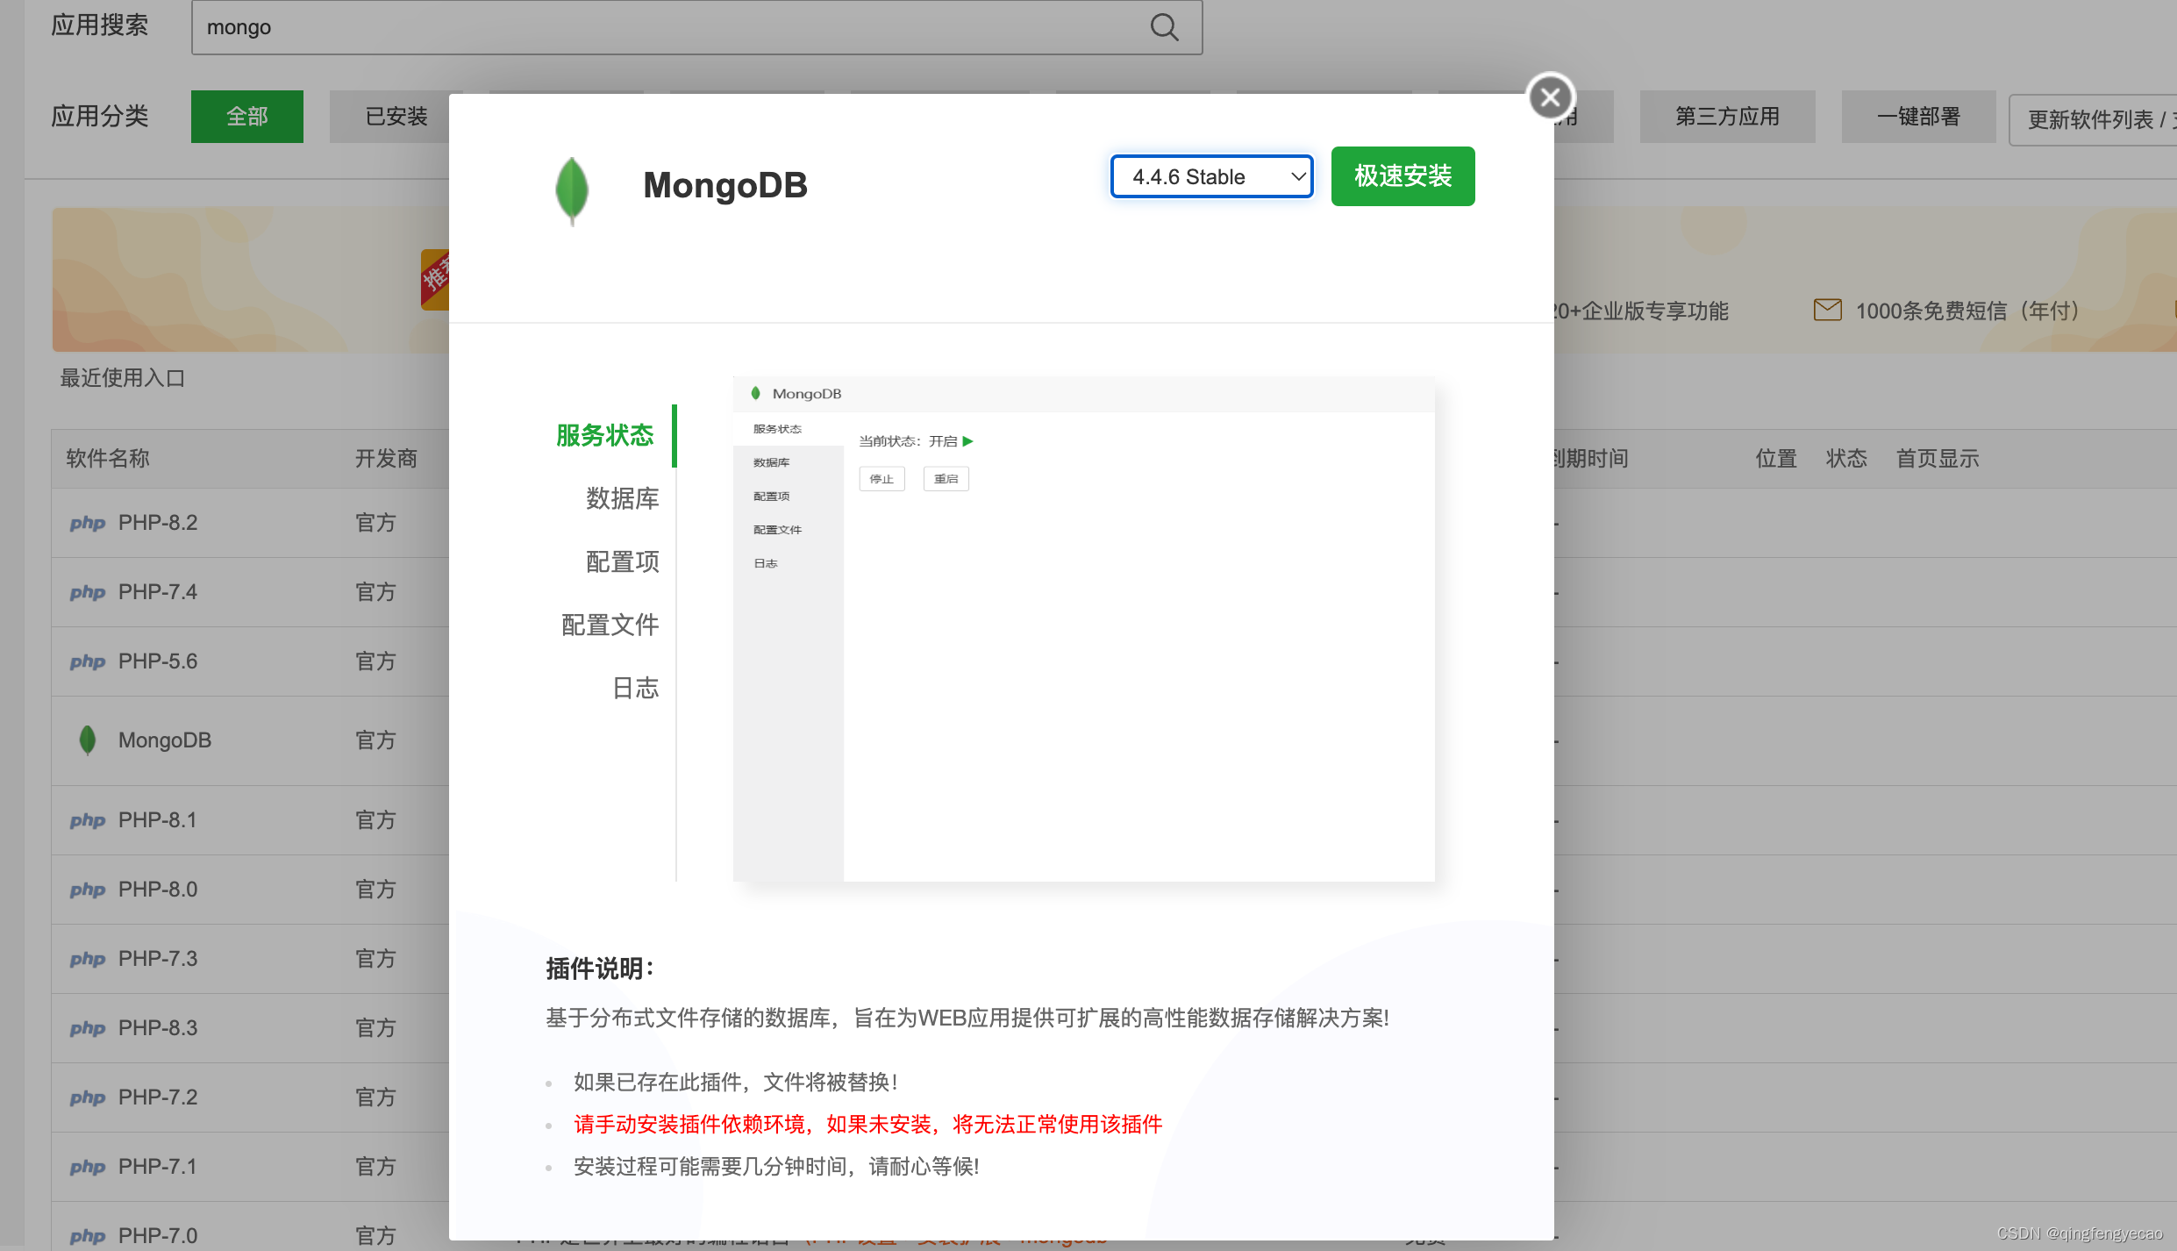
Task: Click the MongoDB leaf icon in software list
Action: pyautogui.click(x=87, y=740)
